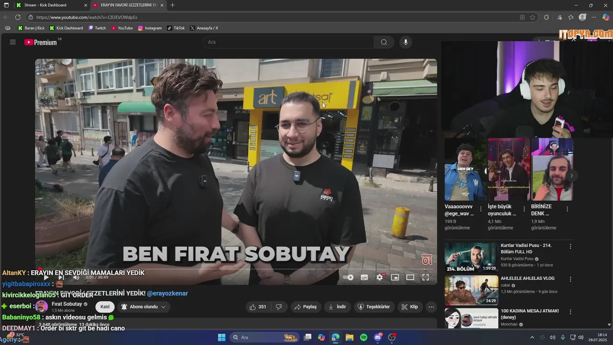Open options for 'BİRİNİZE DENK' Short

coord(567,209)
